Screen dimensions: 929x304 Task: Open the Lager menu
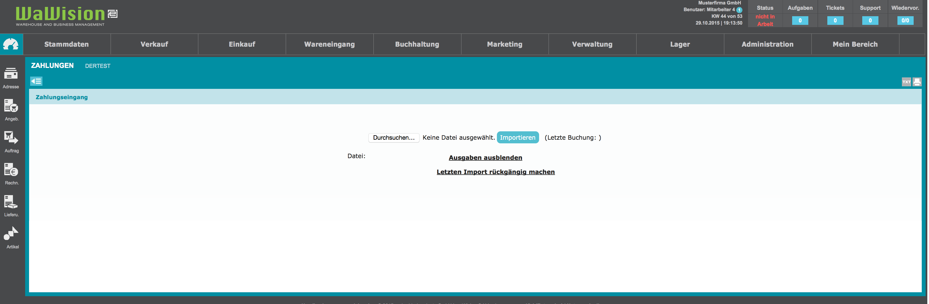click(680, 44)
